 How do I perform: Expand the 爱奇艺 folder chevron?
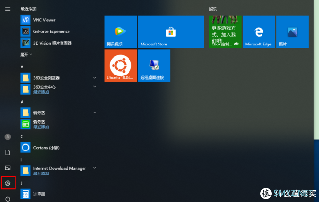point(95,112)
